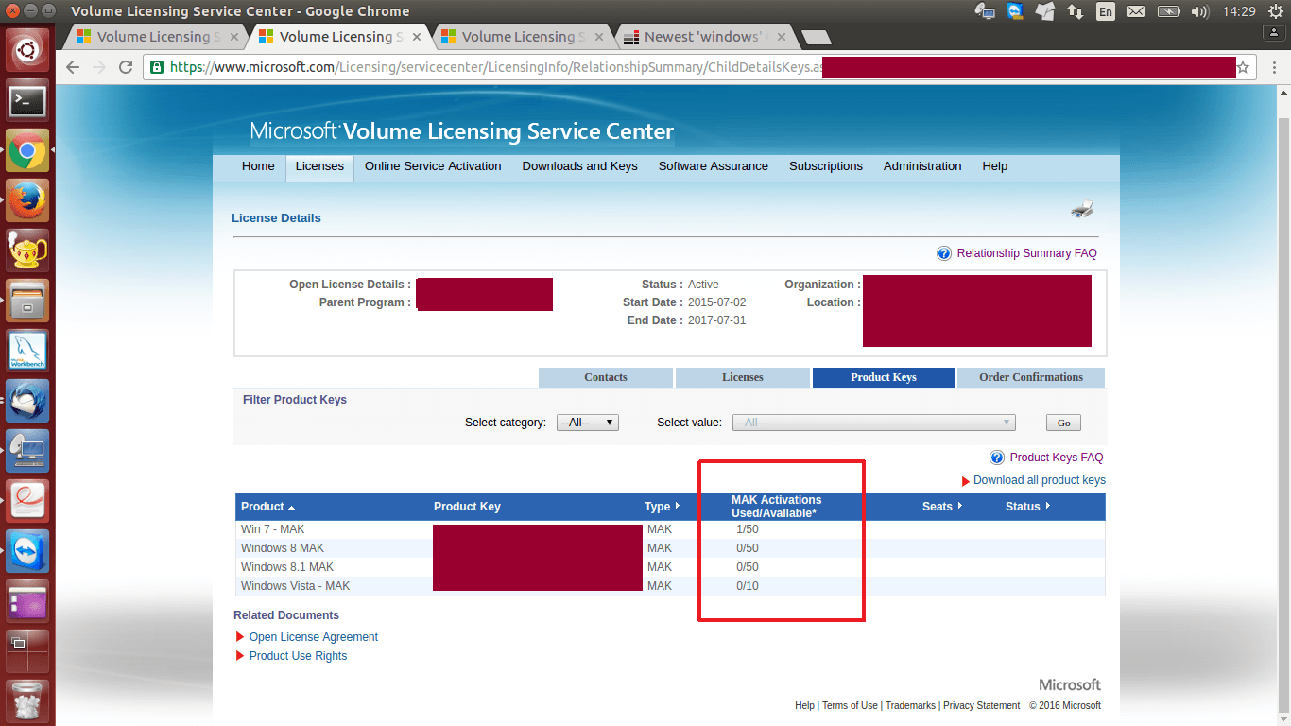Reload the page using Chrome's reload icon
1291x726 pixels.
click(x=126, y=67)
